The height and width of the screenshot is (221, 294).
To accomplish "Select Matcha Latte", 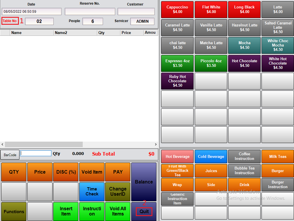I will pyautogui.click(x=211, y=45).
